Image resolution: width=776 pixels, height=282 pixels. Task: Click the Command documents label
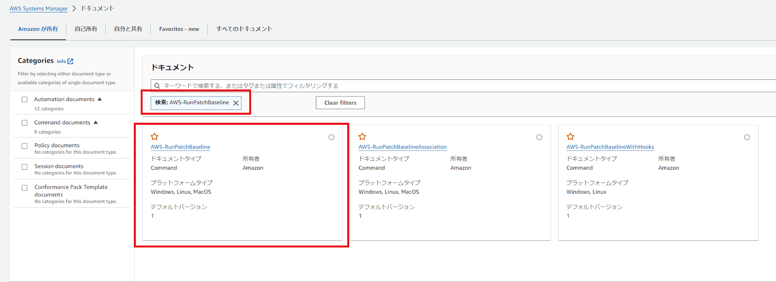[x=62, y=122]
